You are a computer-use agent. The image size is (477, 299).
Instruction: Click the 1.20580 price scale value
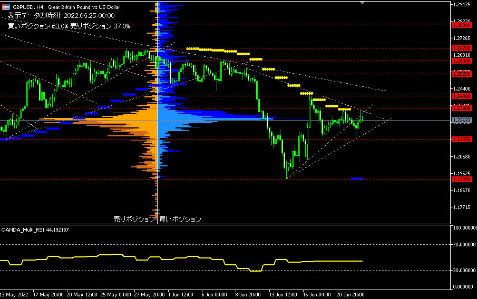(x=462, y=156)
